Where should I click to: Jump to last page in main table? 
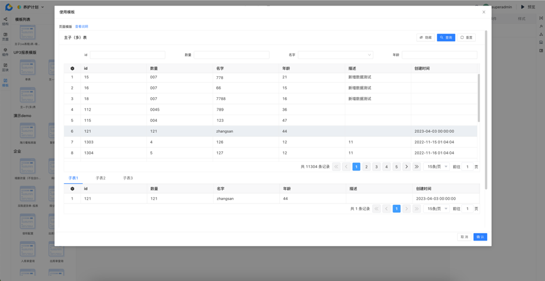416,166
